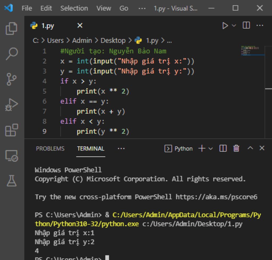Viewport: 272px width, 260px height.
Task: Select the Python terminal label
Action: pyautogui.click(x=178, y=149)
